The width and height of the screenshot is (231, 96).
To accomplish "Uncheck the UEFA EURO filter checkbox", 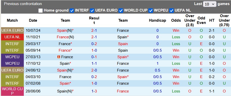I will [x=92, y=10].
